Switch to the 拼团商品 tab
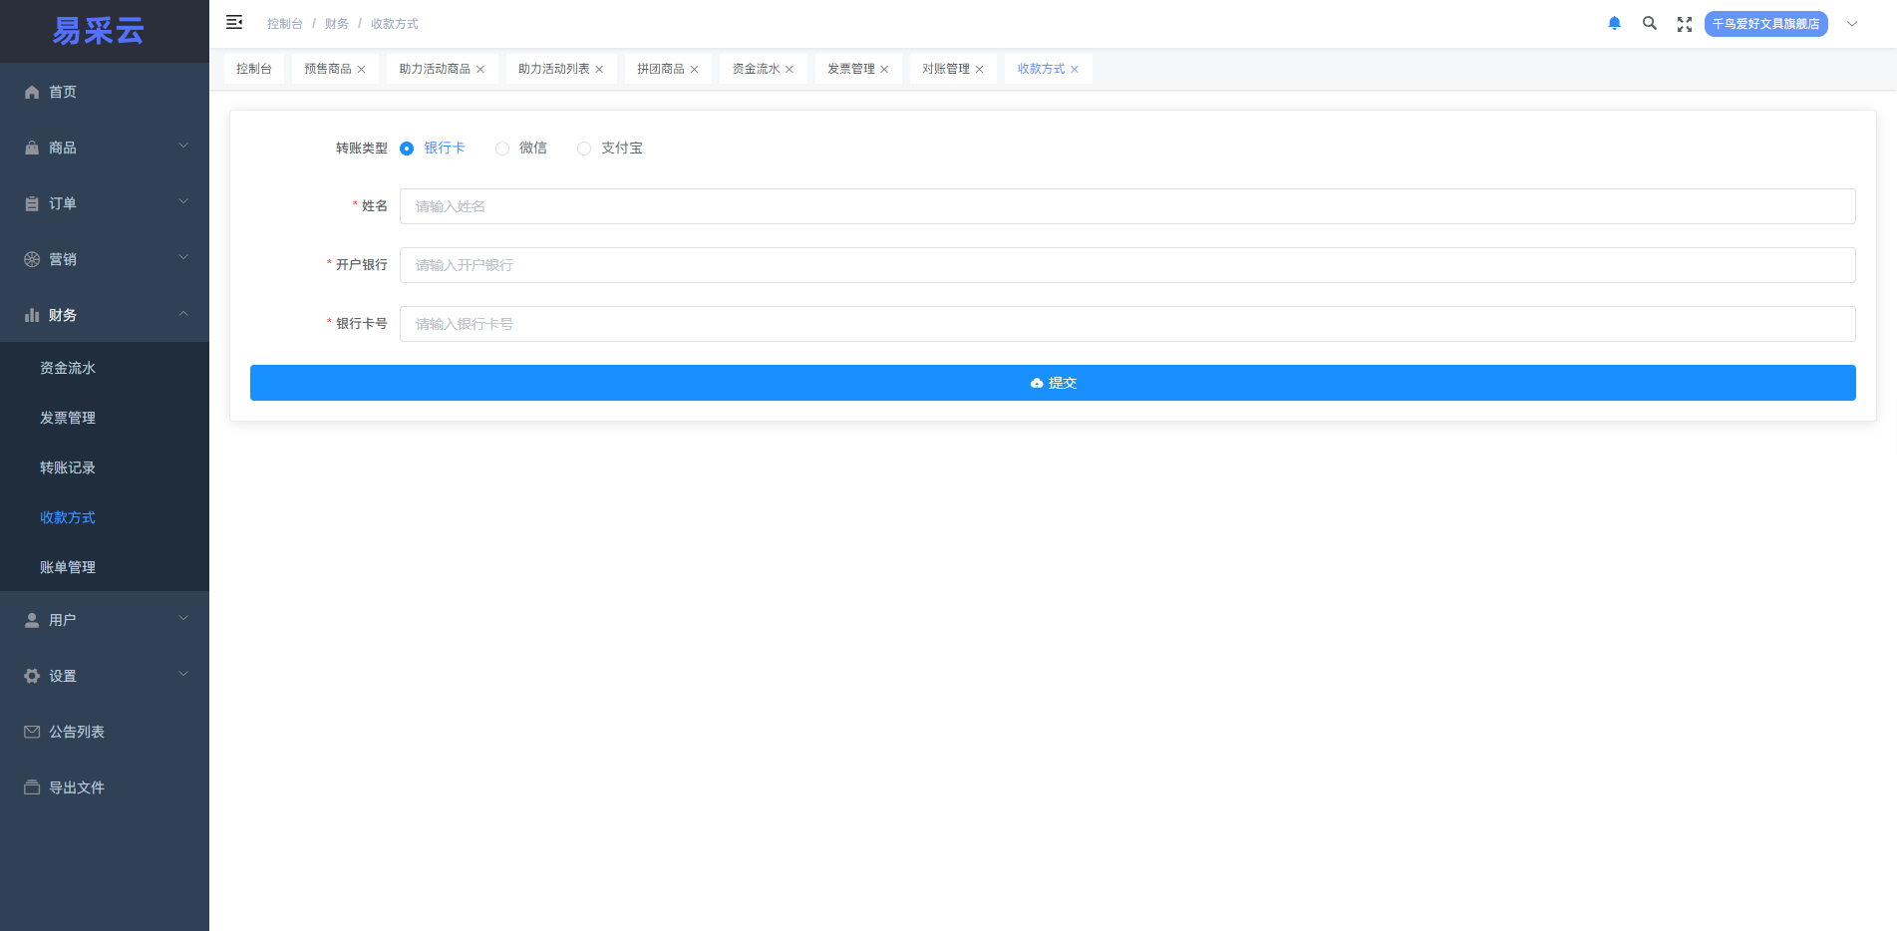Image resolution: width=1897 pixels, height=931 pixels. (661, 68)
